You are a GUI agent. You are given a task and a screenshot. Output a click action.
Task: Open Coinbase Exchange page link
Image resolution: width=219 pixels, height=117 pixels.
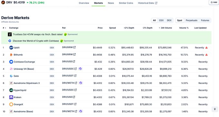[24, 62]
